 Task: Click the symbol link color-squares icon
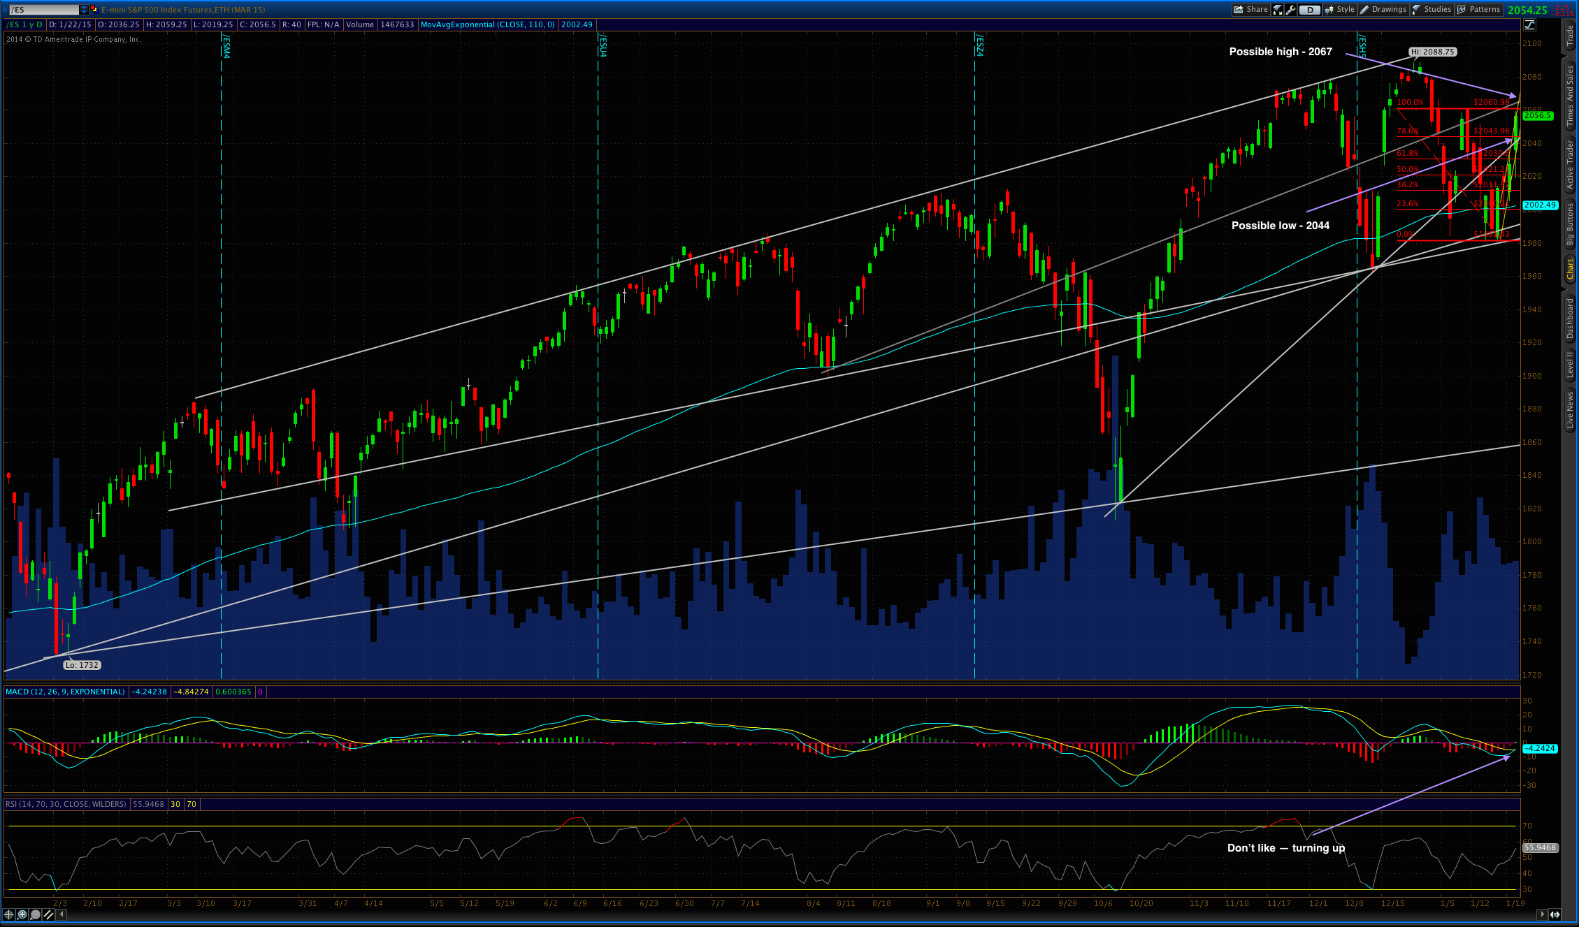point(94,9)
